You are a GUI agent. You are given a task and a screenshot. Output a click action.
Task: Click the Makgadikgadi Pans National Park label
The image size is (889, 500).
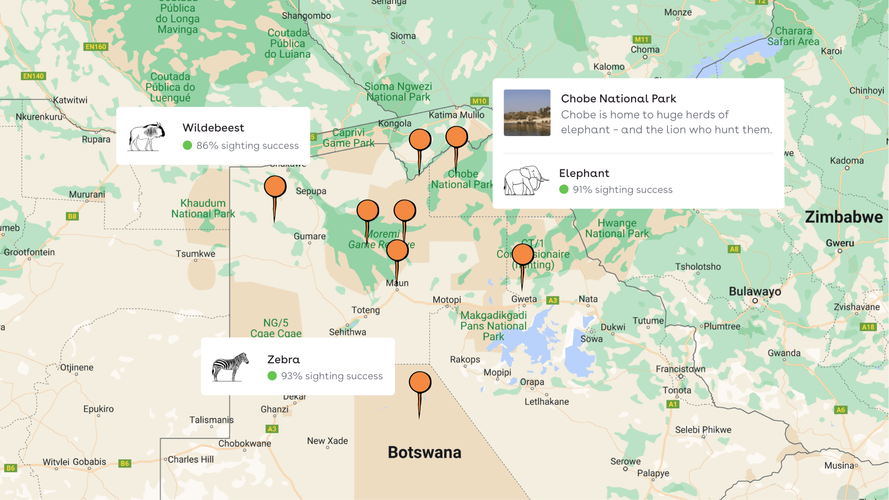point(494,326)
